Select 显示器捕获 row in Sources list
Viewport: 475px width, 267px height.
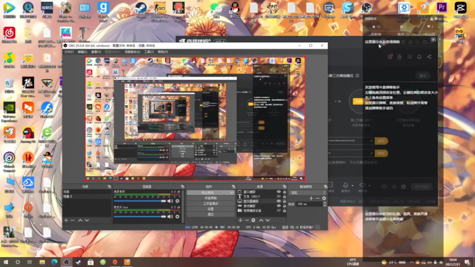click(262, 201)
